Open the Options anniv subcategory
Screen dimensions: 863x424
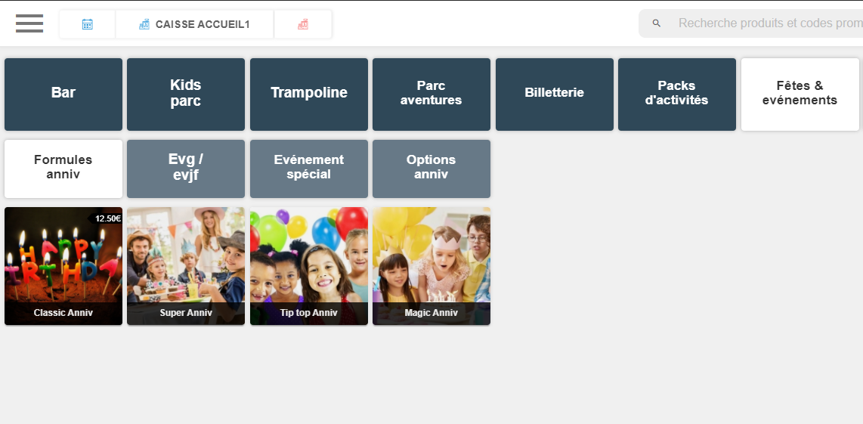[x=431, y=169]
